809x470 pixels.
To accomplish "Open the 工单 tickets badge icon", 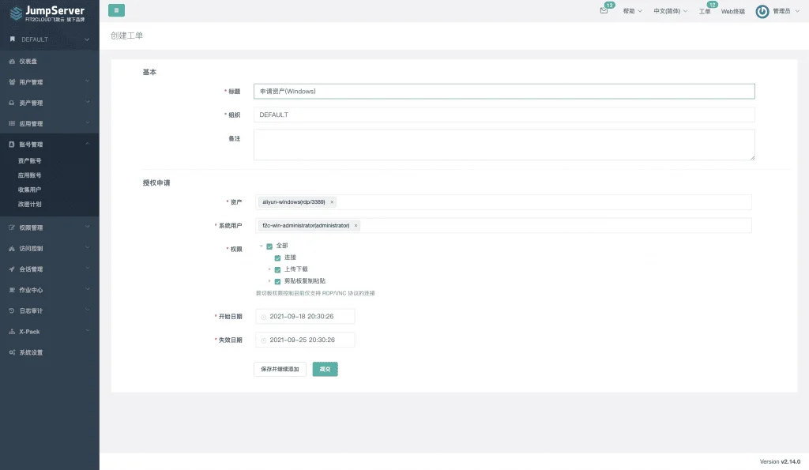I will [x=705, y=11].
